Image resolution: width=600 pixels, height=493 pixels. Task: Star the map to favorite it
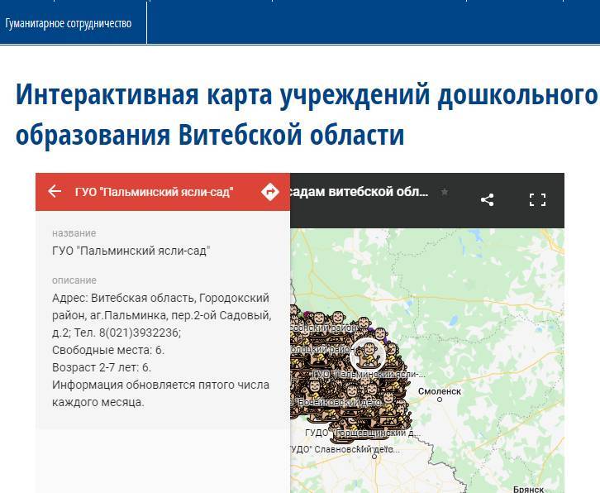click(x=445, y=192)
